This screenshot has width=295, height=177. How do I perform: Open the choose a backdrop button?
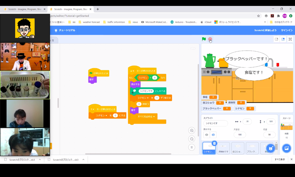click(286, 148)
